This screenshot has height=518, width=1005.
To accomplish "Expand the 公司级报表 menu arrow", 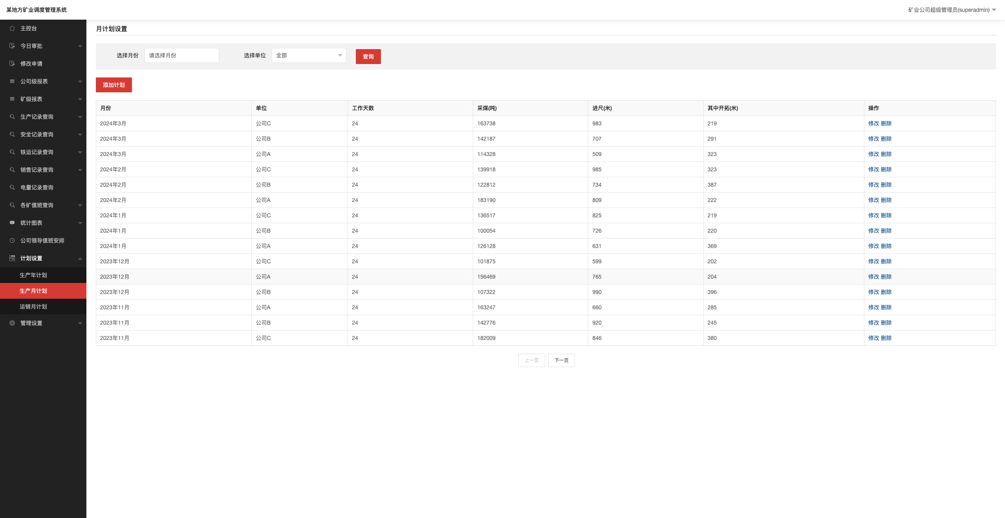I will coord(80,82).
